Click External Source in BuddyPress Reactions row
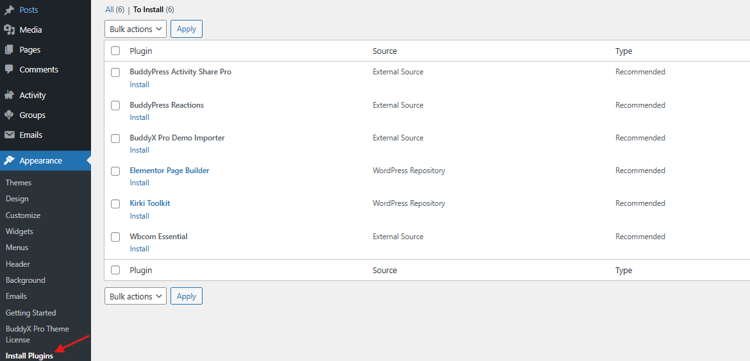The image size is (750, 361). 398,105
